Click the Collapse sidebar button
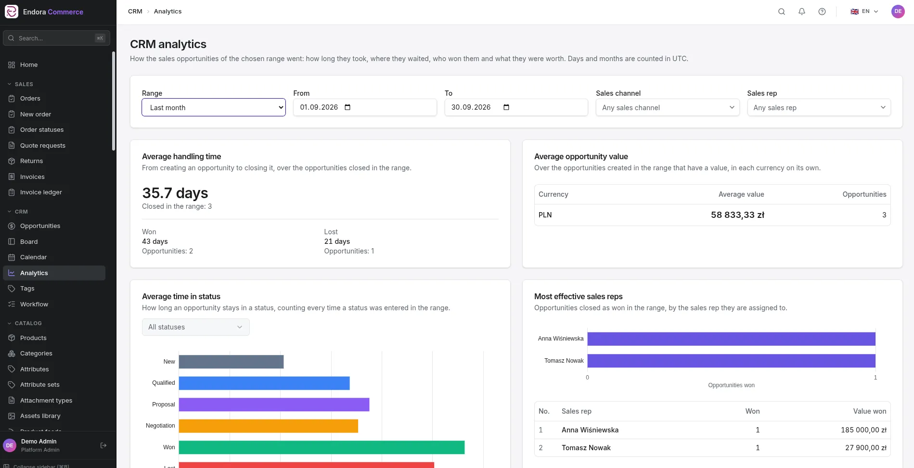Viewport: 914px width, 468px height. pos(37,466)
